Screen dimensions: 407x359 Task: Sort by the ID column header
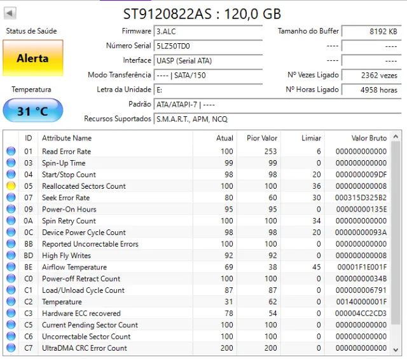(28, 138)
